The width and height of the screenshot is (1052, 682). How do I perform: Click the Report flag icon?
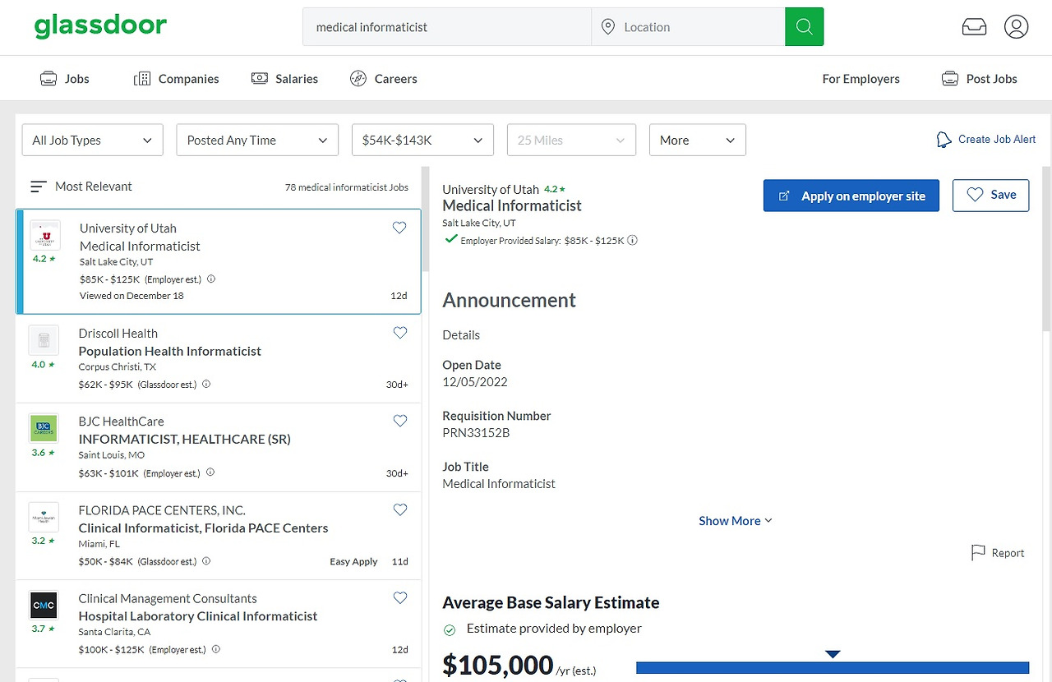tap(978, 553)
